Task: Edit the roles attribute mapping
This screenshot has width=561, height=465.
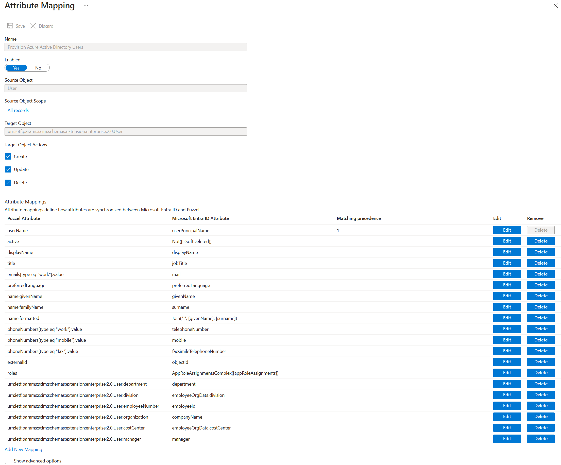Action: point(506,373)
